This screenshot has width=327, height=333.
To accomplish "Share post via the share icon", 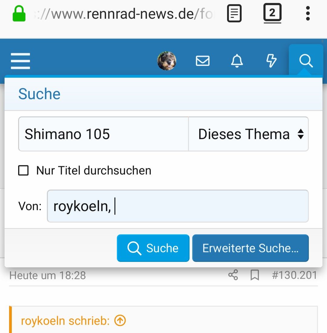I will point(233,275).
